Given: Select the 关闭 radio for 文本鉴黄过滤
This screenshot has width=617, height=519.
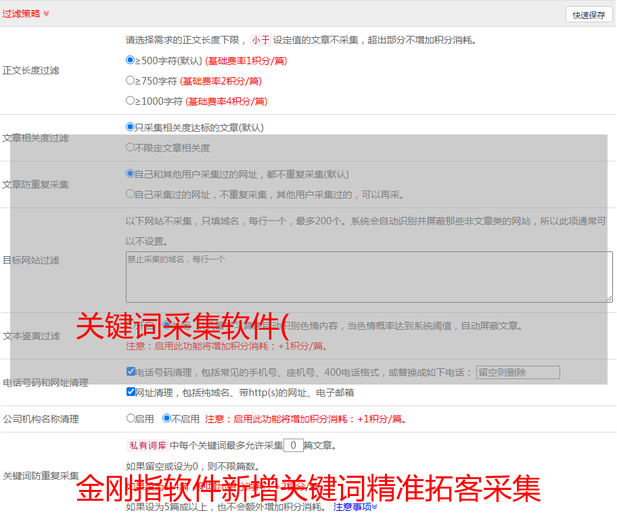Looking at the screenshot, I should coord(167,325).
